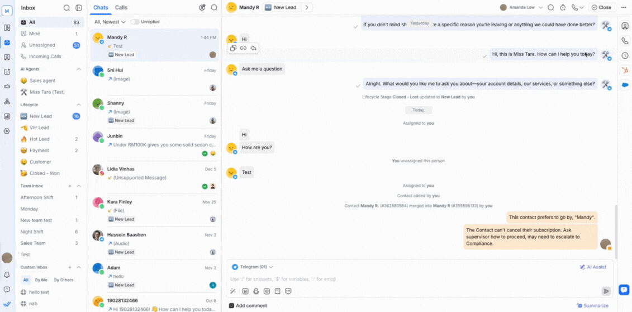Screen dimensions: 632x312
Task: Switch to the Calls tab
Action: [121, 8]
